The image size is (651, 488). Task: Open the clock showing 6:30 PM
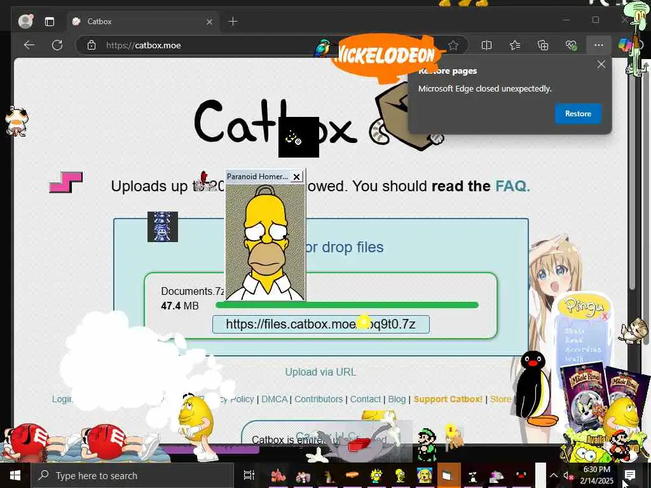(x=596, y=475)
